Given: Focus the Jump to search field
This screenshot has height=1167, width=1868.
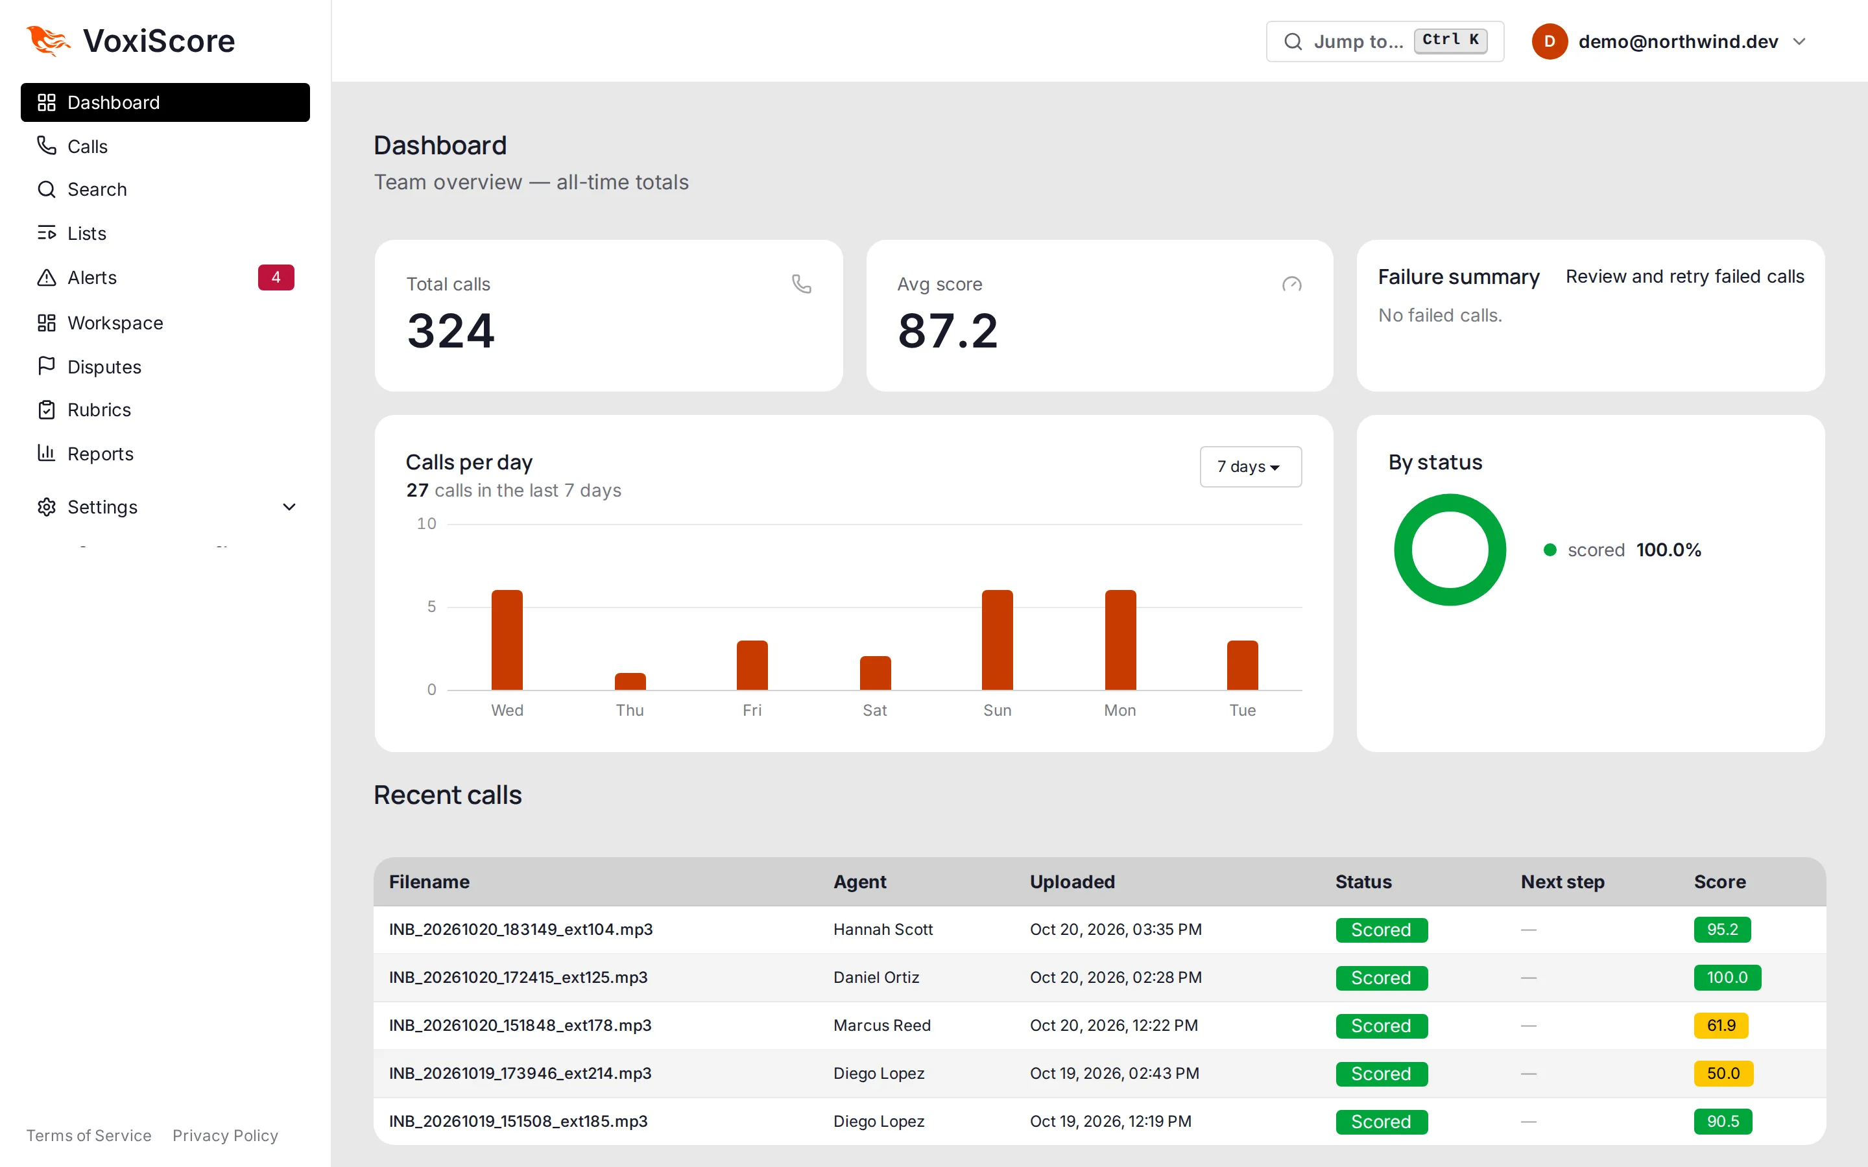Looking at the screenshot, I should click(1385, 41).
